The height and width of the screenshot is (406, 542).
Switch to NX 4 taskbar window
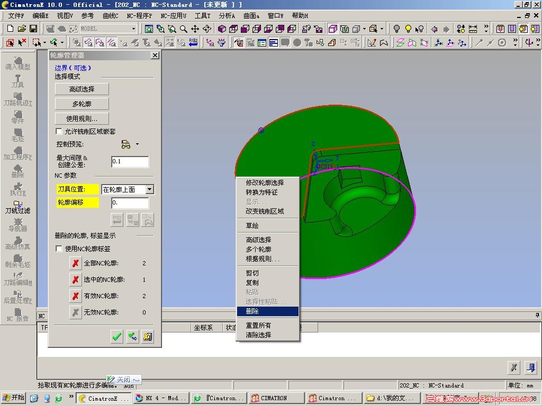point(161,398)
